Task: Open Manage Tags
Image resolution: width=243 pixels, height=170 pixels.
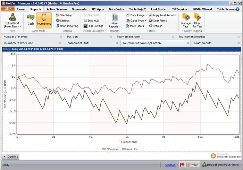Action: (x=186, y=20)
